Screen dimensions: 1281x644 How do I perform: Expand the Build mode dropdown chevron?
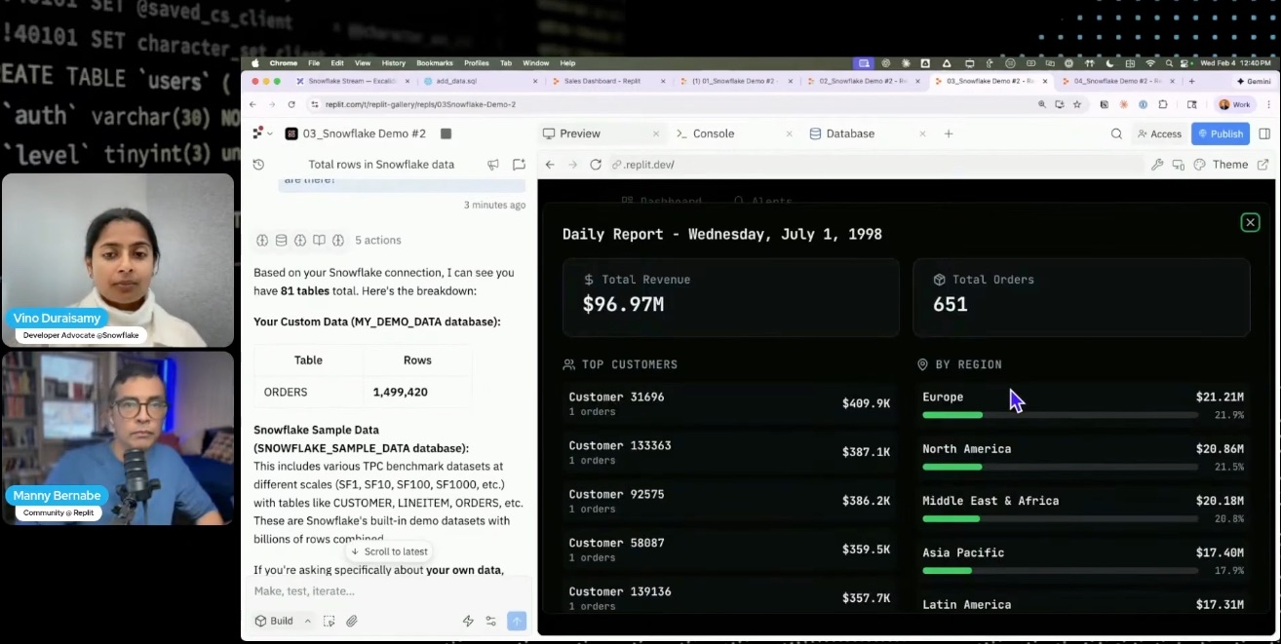click(308, 621)
